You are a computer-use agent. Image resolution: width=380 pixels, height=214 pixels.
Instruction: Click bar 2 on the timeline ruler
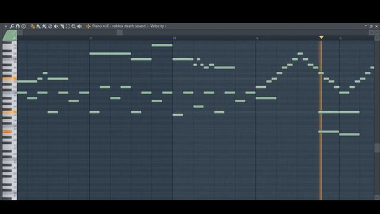(x=91, y=38)
